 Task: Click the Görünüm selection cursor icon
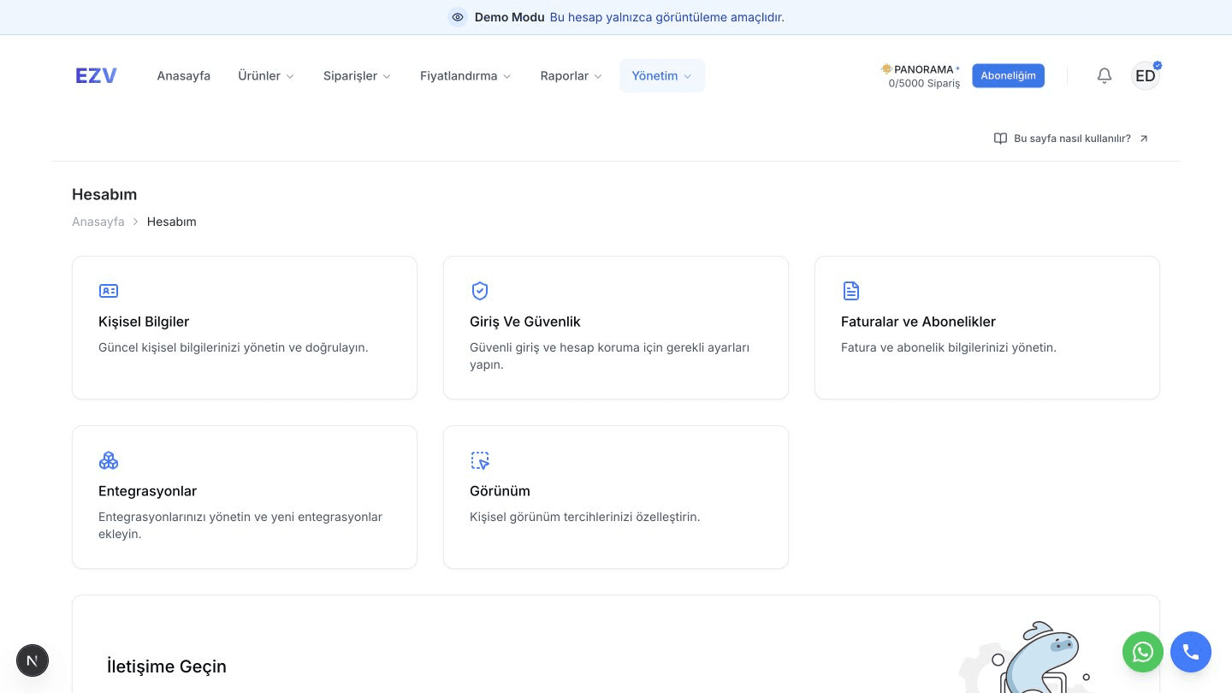tap(480, 460)
